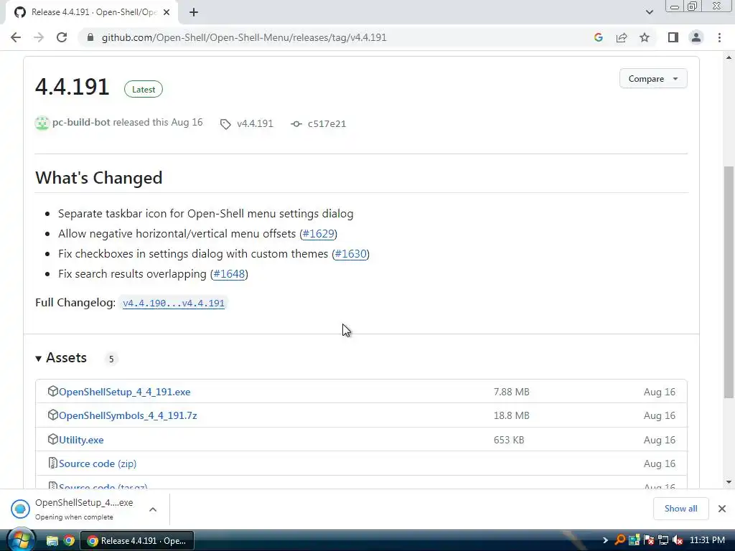Click the 11:31 PM clock
This screenshot has width=735, height=551.
click(707, 540)
